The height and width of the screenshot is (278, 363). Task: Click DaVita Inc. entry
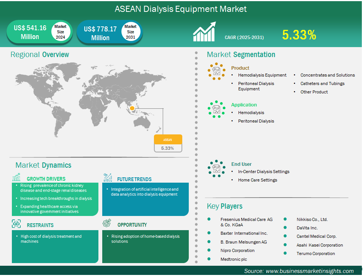(307, 228)
